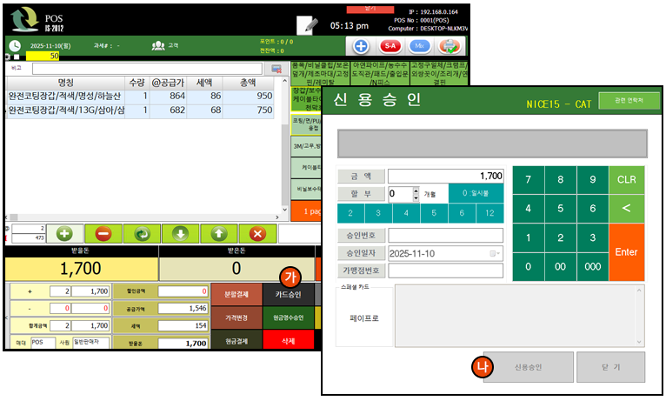This screenshot has width=666, height=401.
Task: Click the 명칭 column header
Action: click(x=66, y=83)
